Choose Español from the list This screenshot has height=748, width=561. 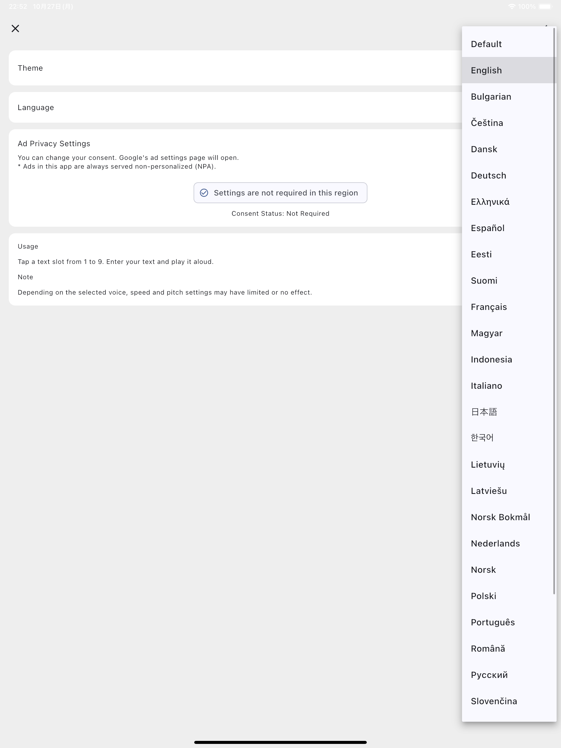click(509, 228)
